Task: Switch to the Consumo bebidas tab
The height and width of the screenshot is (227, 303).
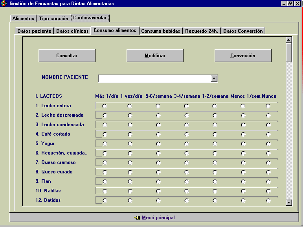Action: (161, 31)
